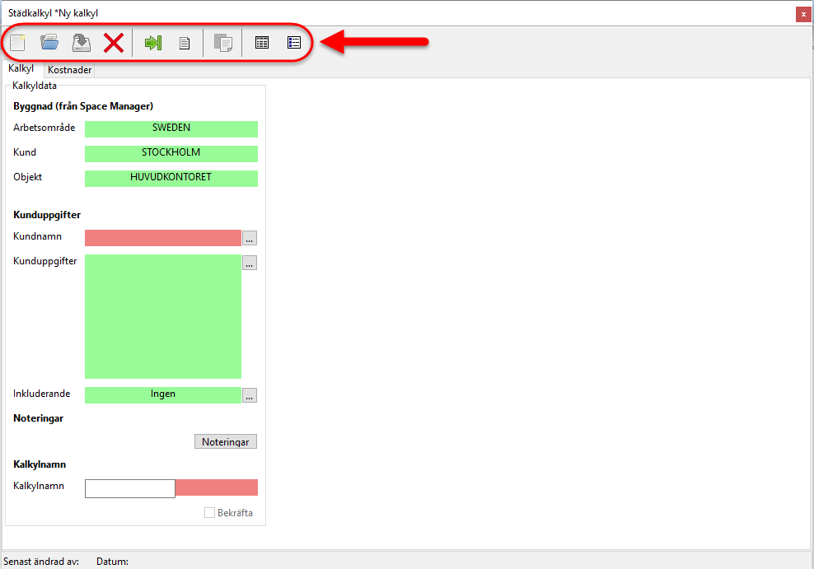Close the Städkalkyl window

pyautogui.click(x=802, y=14)
